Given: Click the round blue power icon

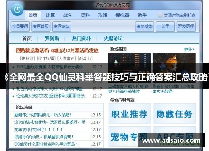Looking at the screenshot, I should [x=17, y=10].
